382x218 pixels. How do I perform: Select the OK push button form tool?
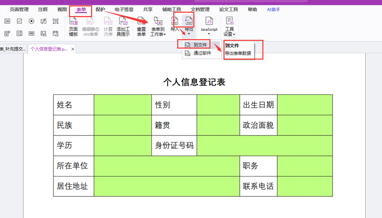[x=8, y=21]
